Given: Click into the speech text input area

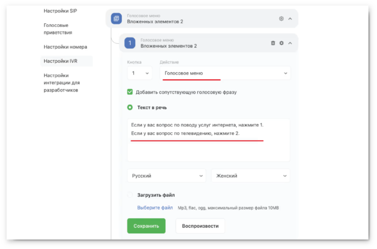Looking at the screenshot, I should [209, 140].
